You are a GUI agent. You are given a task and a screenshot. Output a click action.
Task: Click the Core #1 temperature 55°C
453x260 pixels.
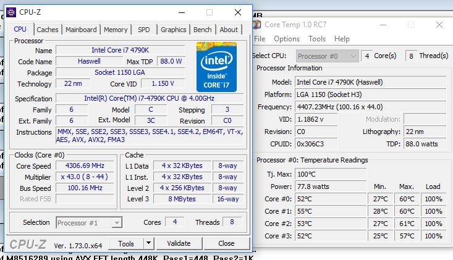pyautogui.click(x=331, y=212)
